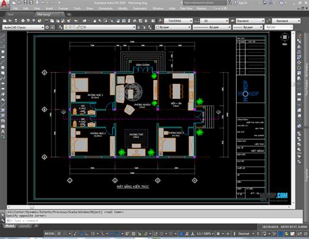The height and width of the screenshot is (239, 309).
Task: Click Undo arrow in the standard toolbar
Action: 76,21
